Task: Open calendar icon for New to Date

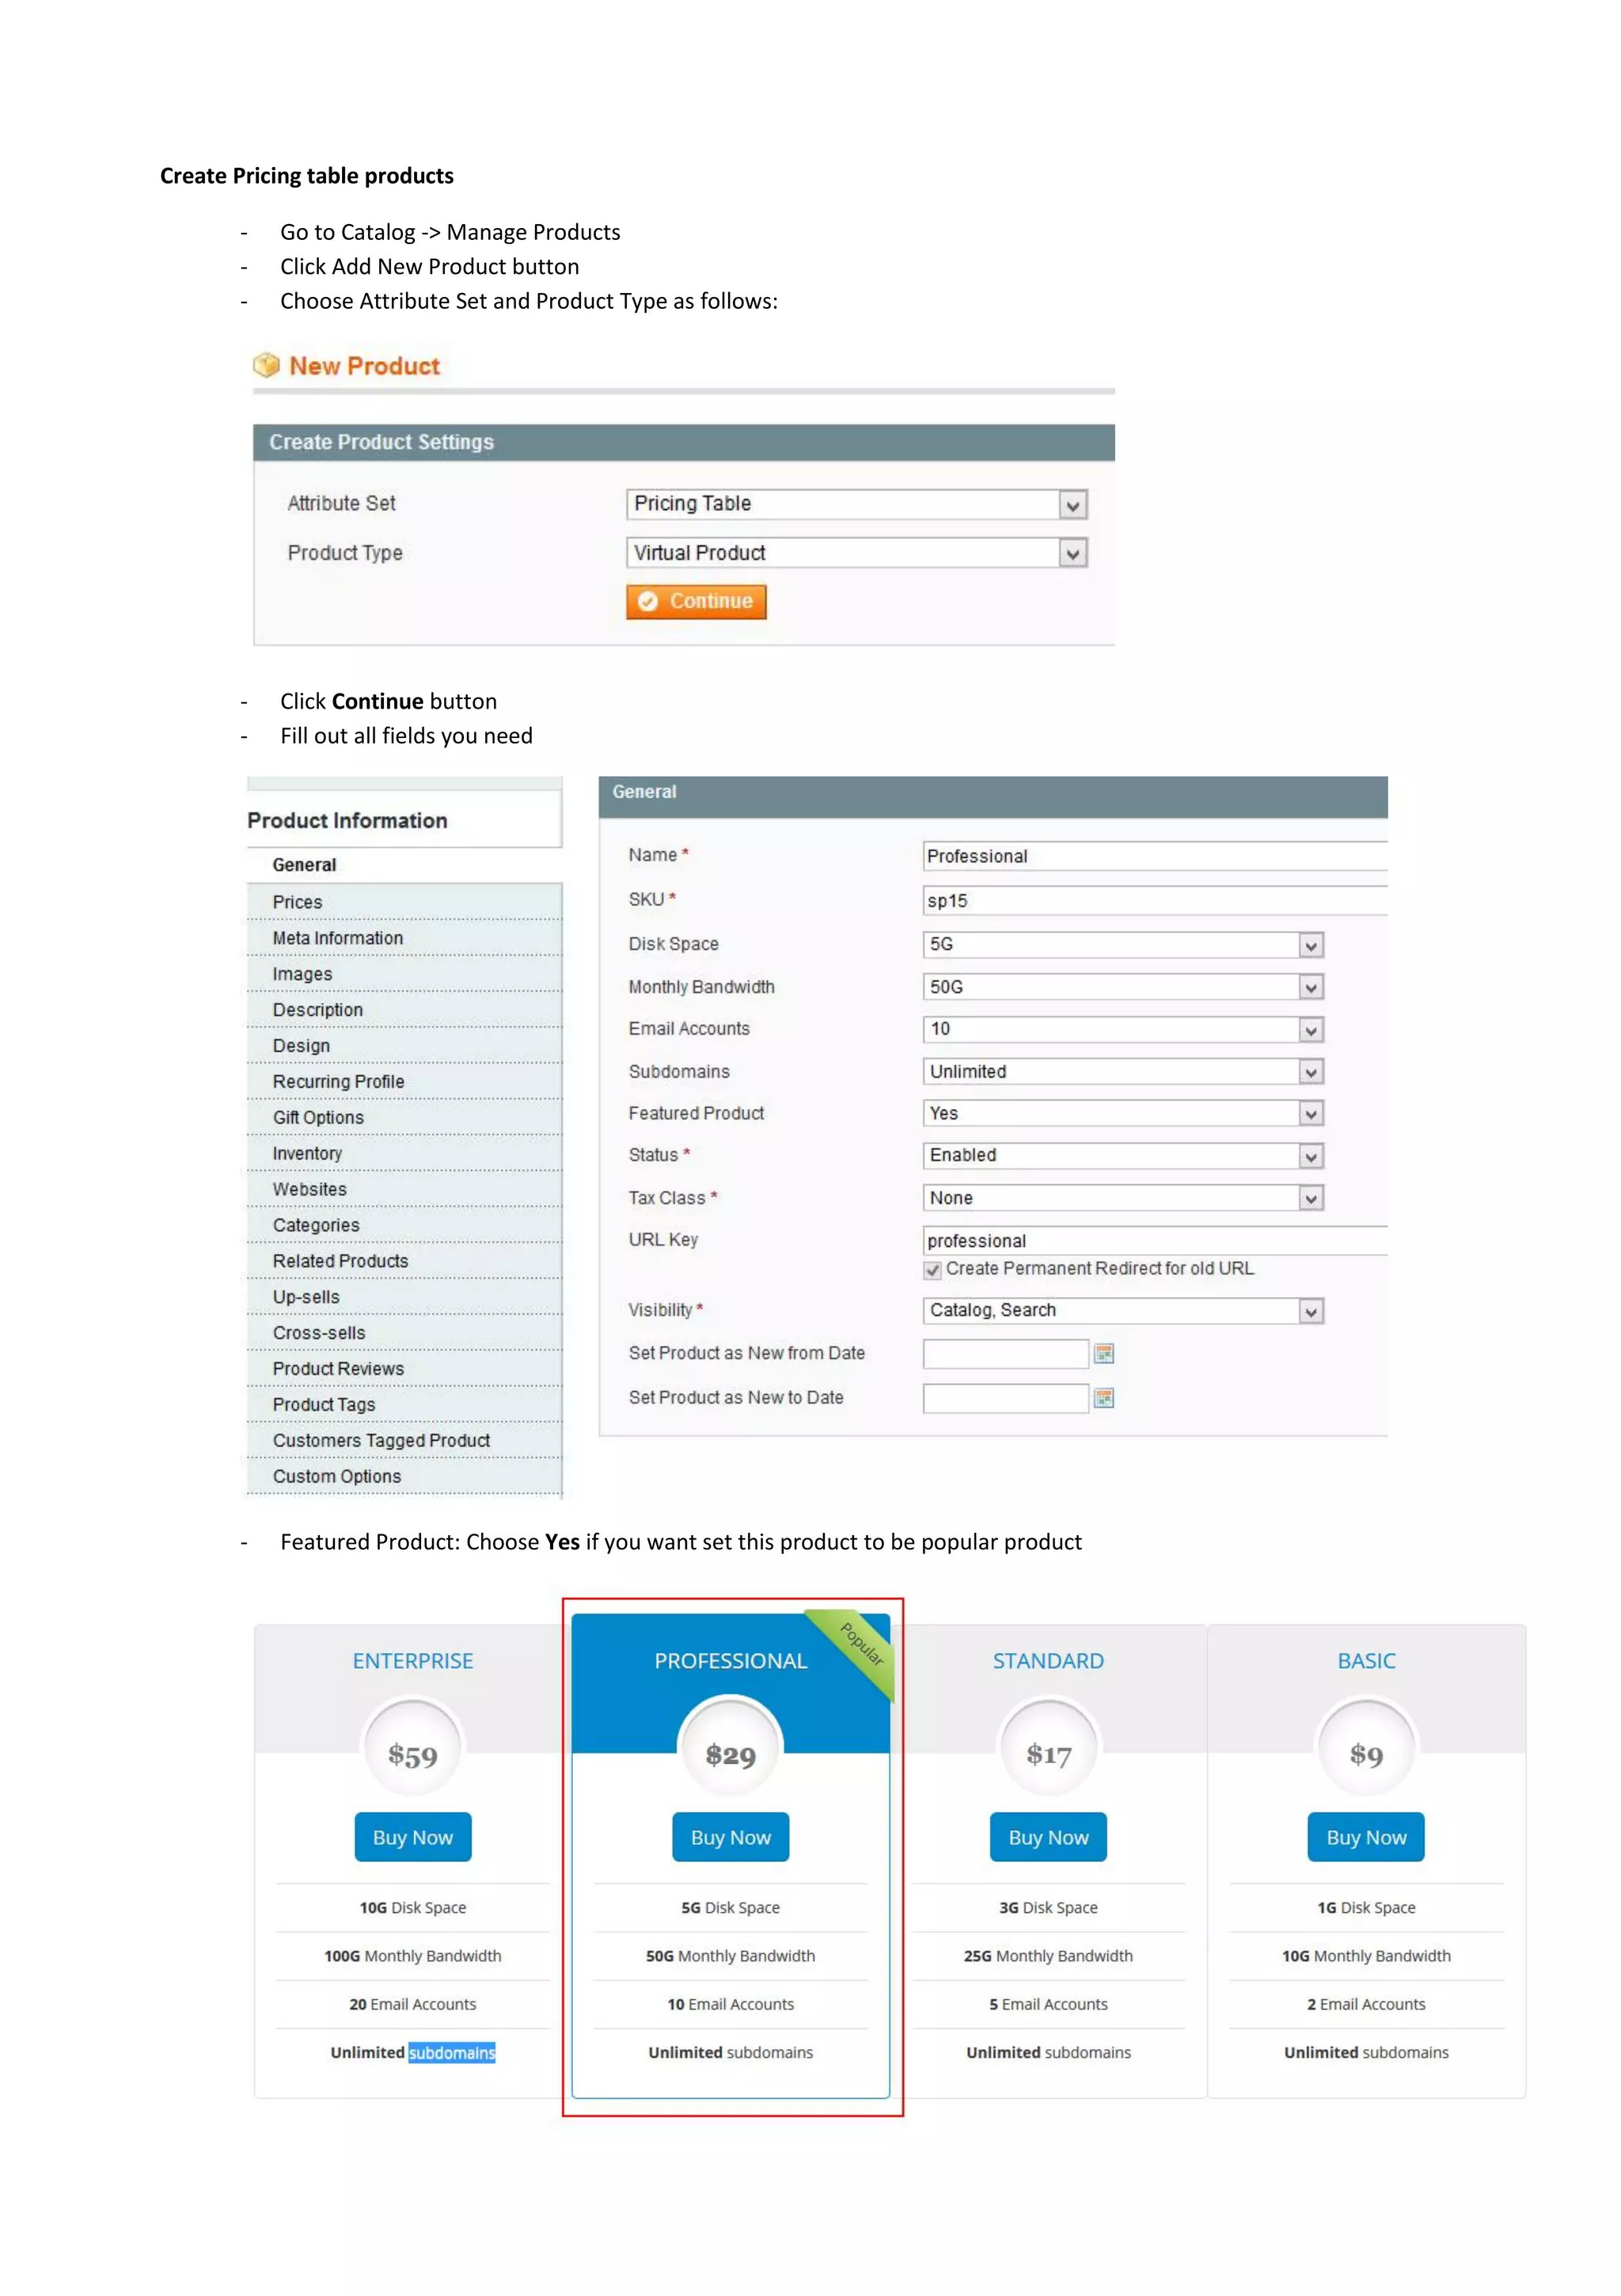Action: click(x=1103, y=1397)
